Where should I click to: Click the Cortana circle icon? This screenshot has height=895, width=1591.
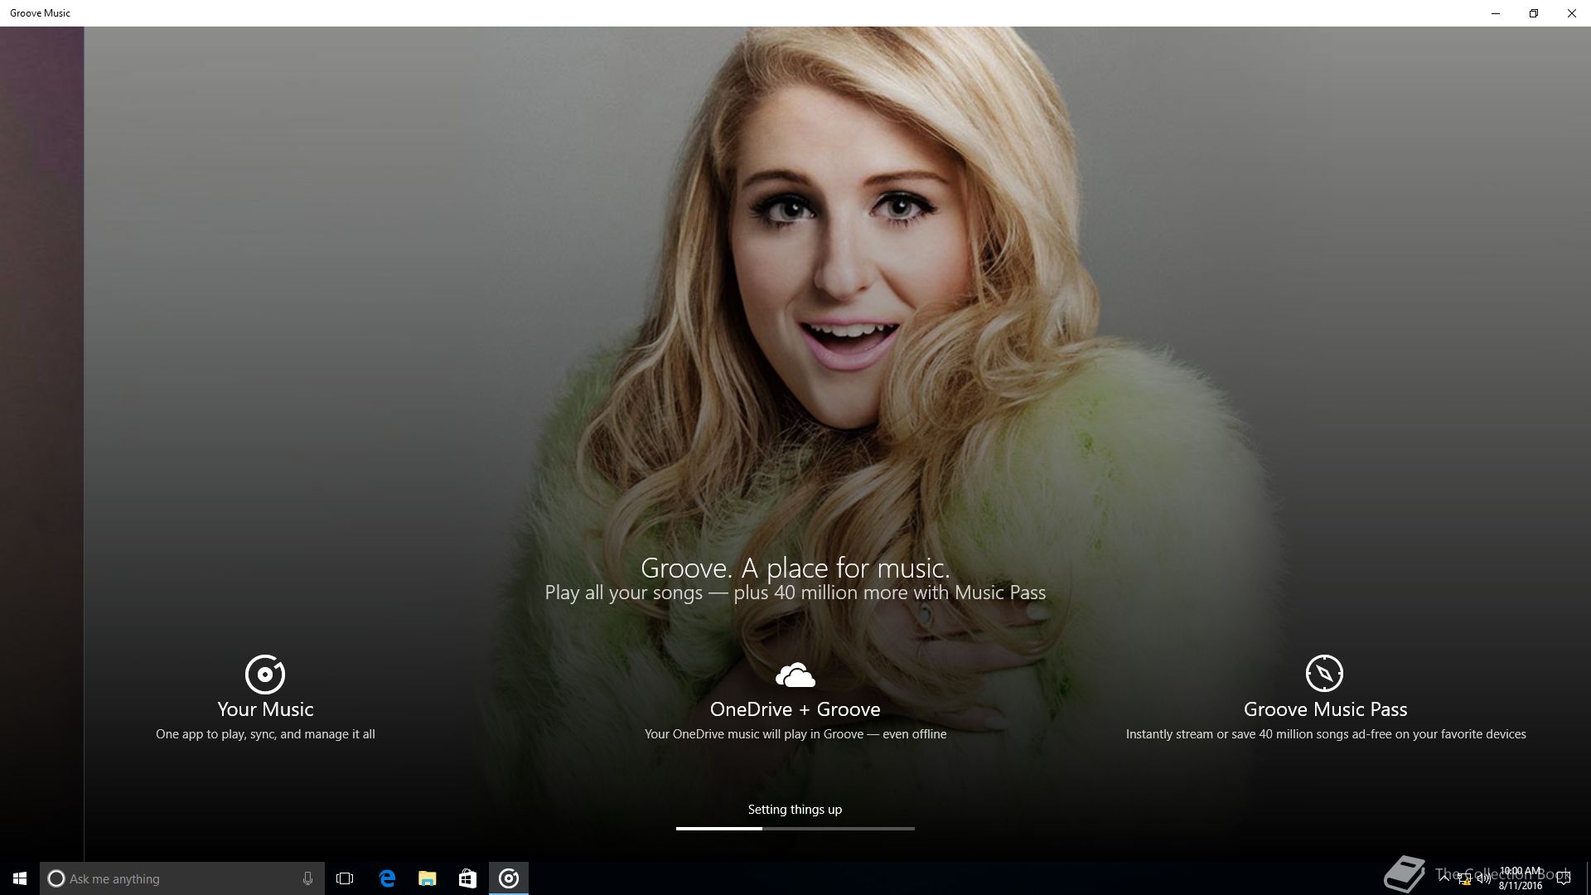(x=56, y=878)
